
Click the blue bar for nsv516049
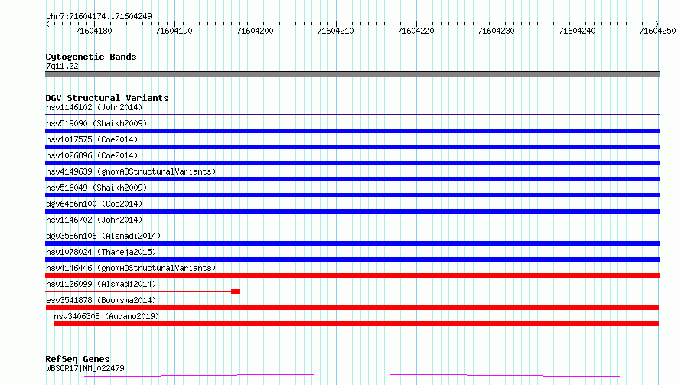(352, 195)
